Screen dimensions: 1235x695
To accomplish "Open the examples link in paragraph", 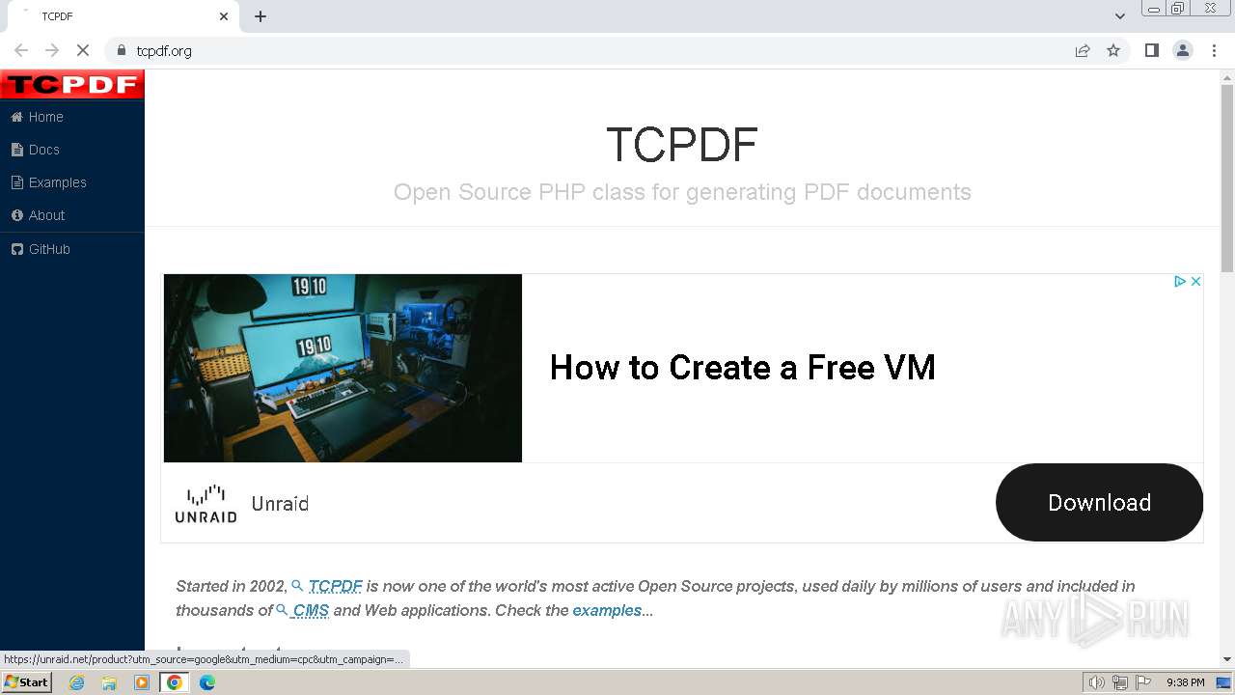I will (607, 610).
